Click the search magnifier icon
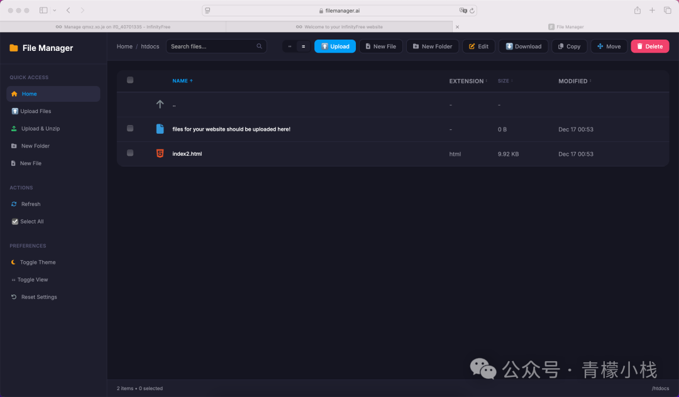Viewport: 679px width, 397px height. pos(259,46)
